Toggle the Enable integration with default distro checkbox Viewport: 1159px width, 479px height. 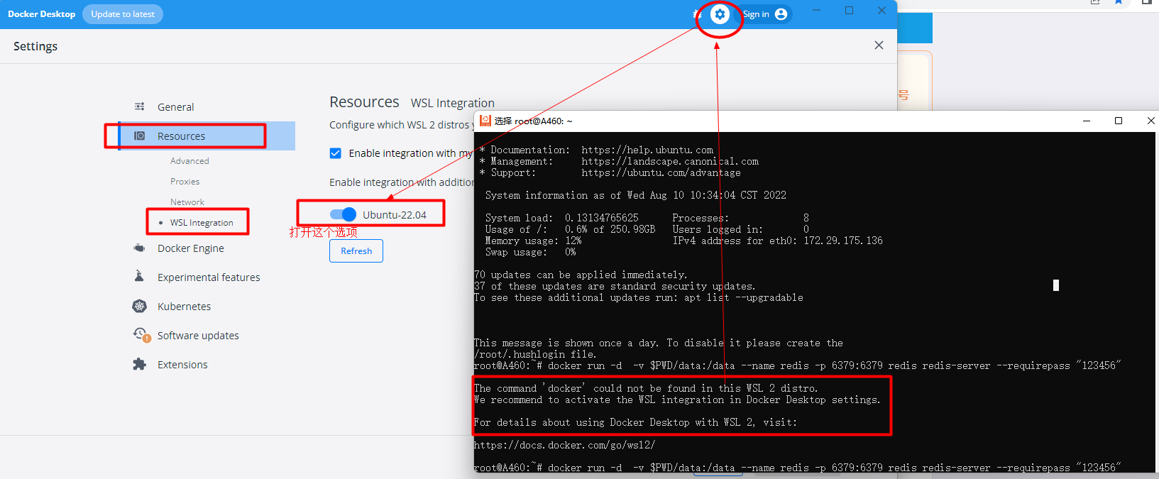point(336,153)
